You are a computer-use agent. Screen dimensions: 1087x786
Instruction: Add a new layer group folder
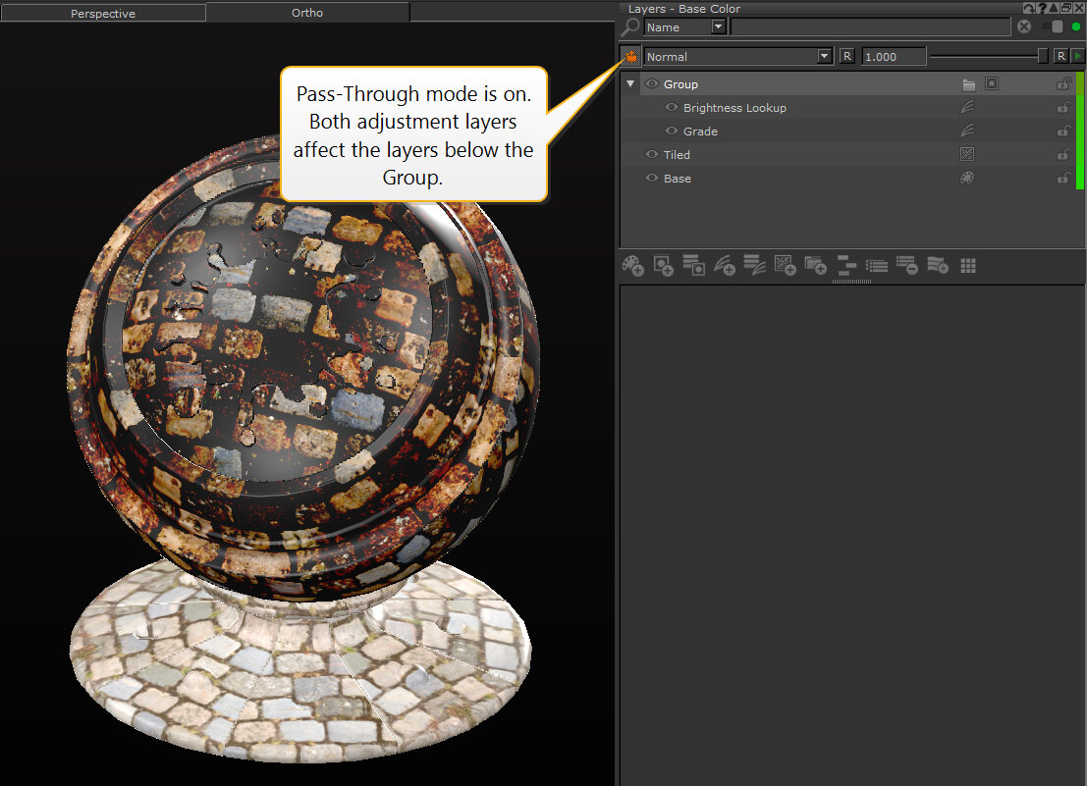click(815, 266)
